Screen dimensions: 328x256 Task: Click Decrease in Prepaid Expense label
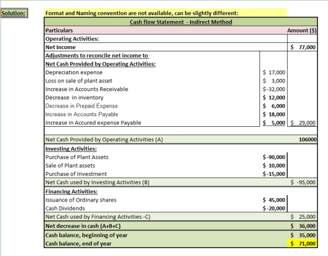81,106
